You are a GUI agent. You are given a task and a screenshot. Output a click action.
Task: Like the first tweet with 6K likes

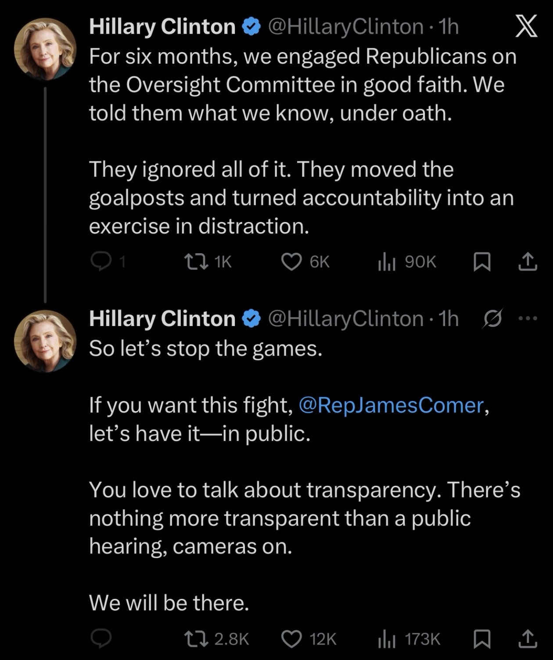(291, 262)
